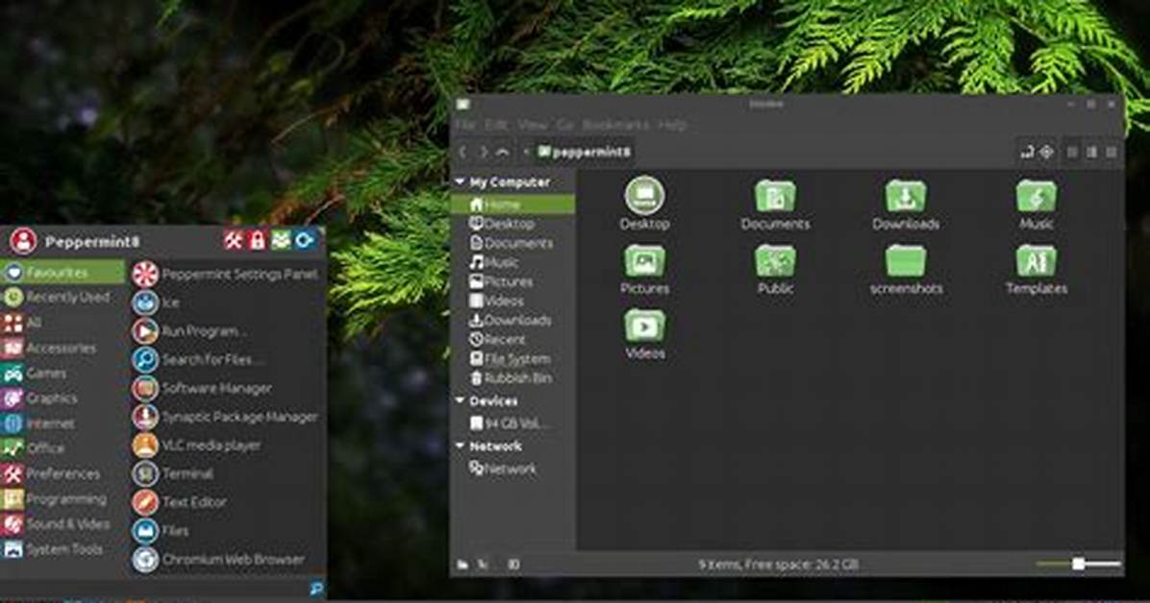Screen dimensions: 1150x603
Task: Open the Desktop folder in main pane
Action: pyautogui.click(x=644, y=204)
